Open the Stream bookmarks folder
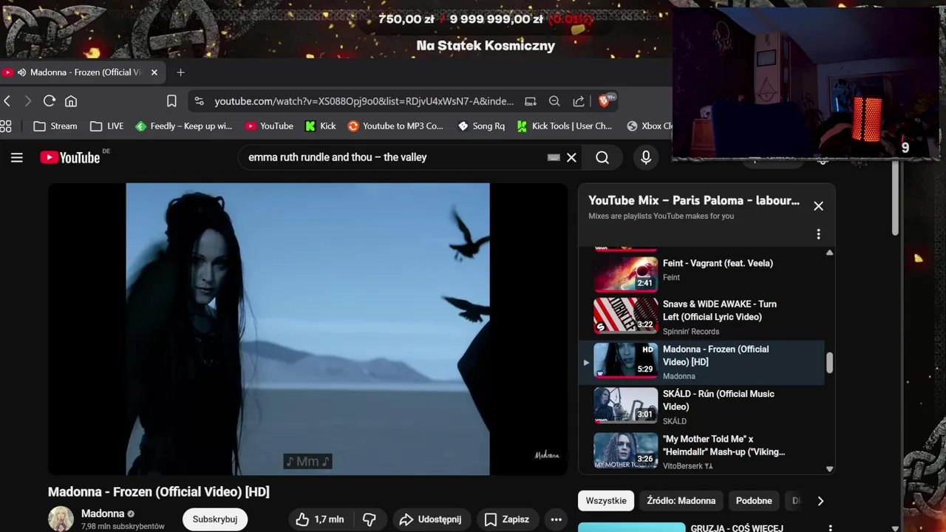Viewport: 946px width, 532px height. click(55, 126)
